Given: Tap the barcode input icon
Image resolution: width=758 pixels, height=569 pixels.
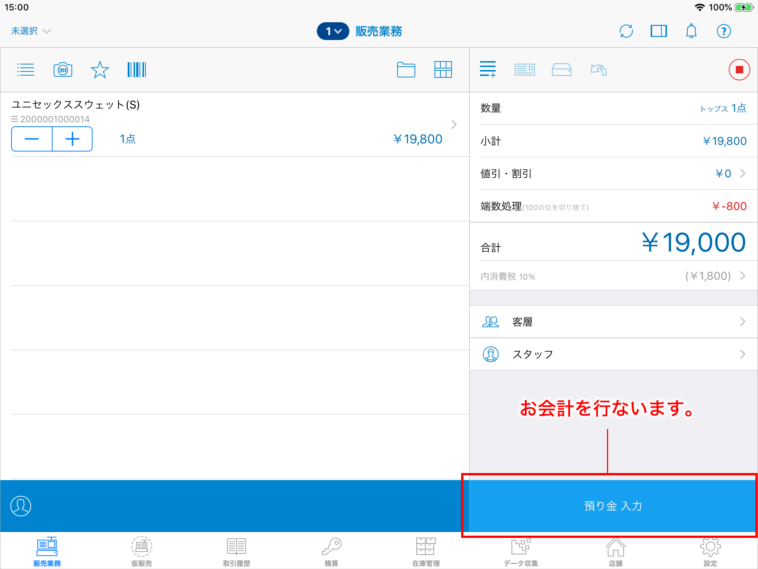Looking at the screenshot, I should click(137, 70).
